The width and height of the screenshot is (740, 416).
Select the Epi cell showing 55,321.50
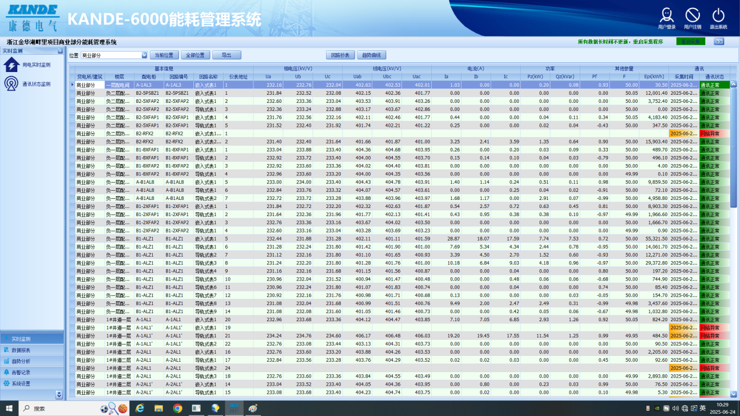tap(654, 239)
